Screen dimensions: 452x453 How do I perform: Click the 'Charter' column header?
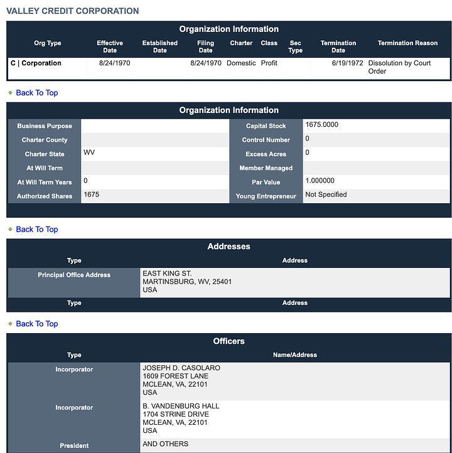point(241,43)
